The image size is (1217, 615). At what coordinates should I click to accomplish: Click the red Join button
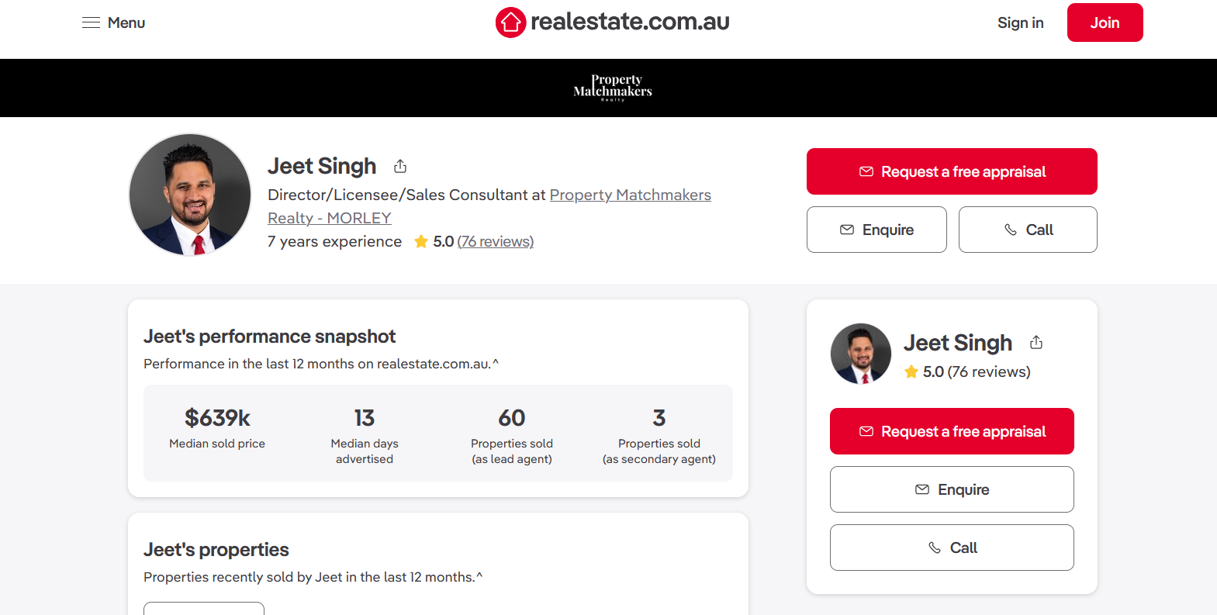point(1105,22)
